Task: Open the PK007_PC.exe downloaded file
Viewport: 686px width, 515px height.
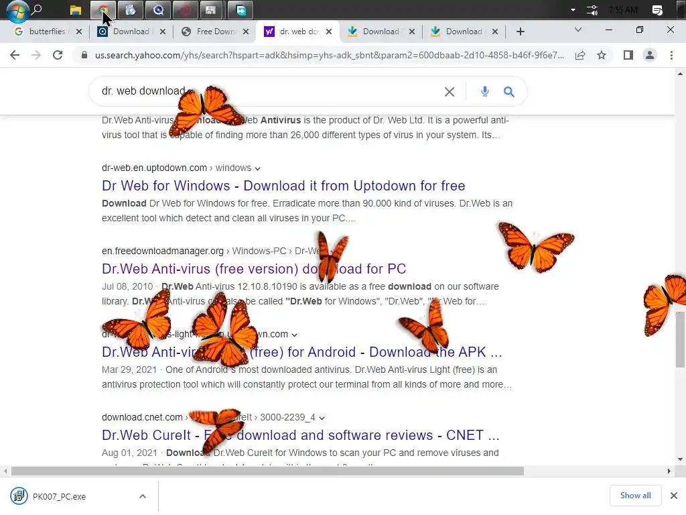Action: (x=59, y=497)
